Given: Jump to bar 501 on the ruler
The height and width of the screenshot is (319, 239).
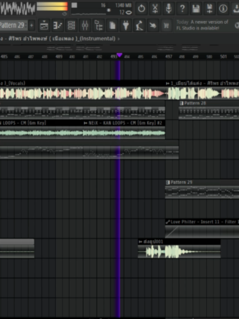Looking at the screenshot, I should 223,57.
